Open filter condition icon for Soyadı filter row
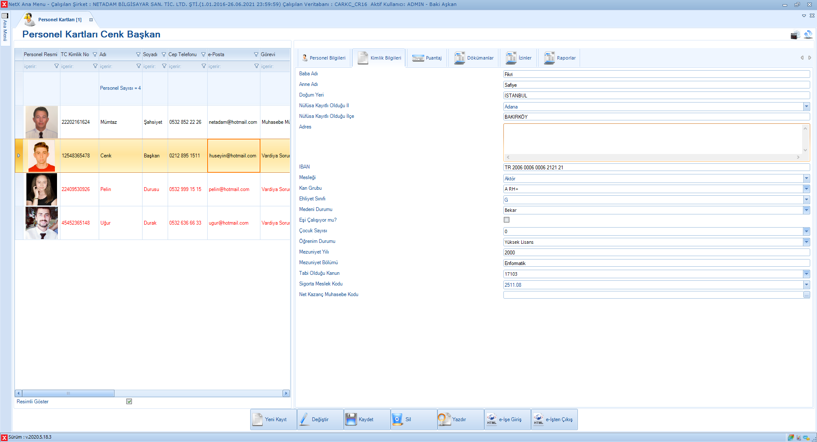817x442 pixels. (x=164, y=66)
